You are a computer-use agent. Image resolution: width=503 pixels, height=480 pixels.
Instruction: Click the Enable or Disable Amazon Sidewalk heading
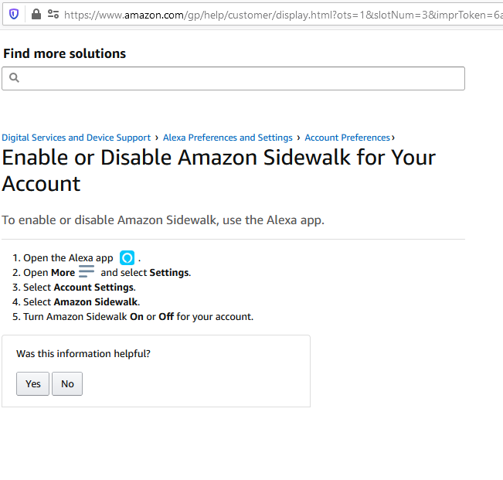(219, 170)
